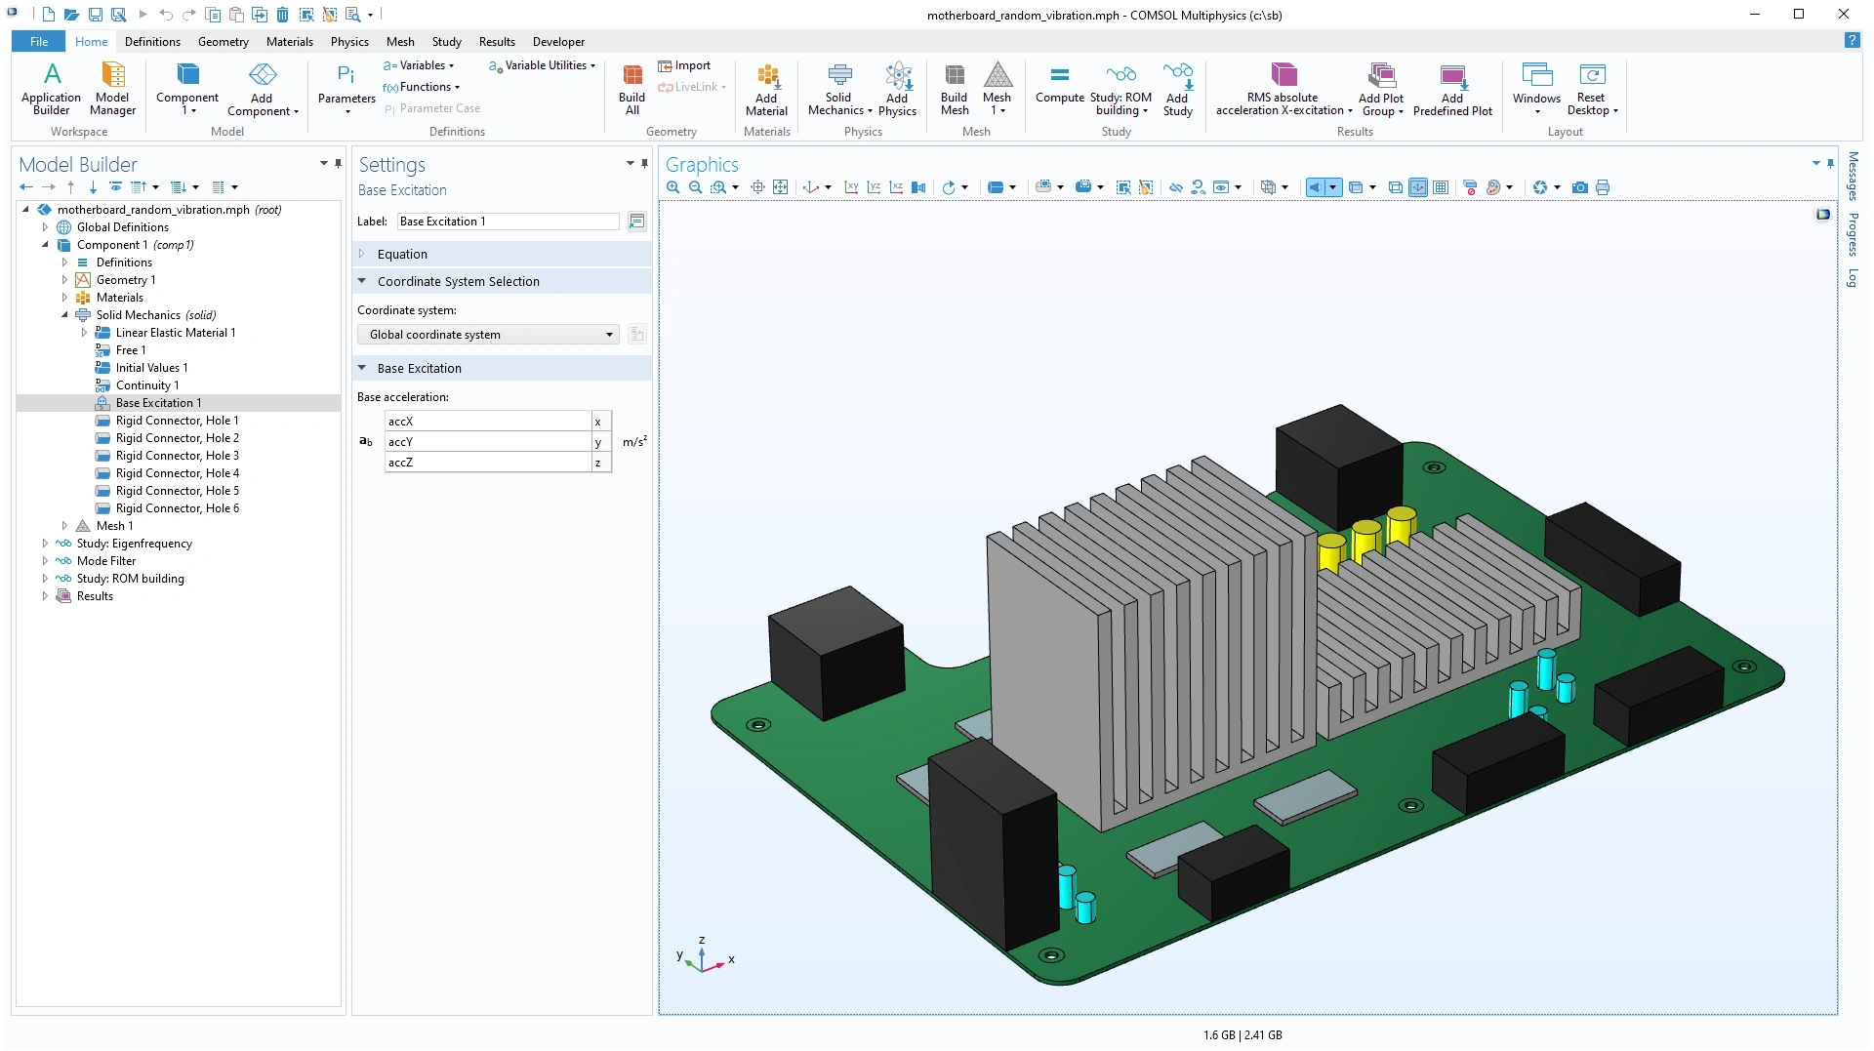The width and height of the screenshot is (1874, 1051).
Task: Click the Add Material icon
Action: (766, 88)
